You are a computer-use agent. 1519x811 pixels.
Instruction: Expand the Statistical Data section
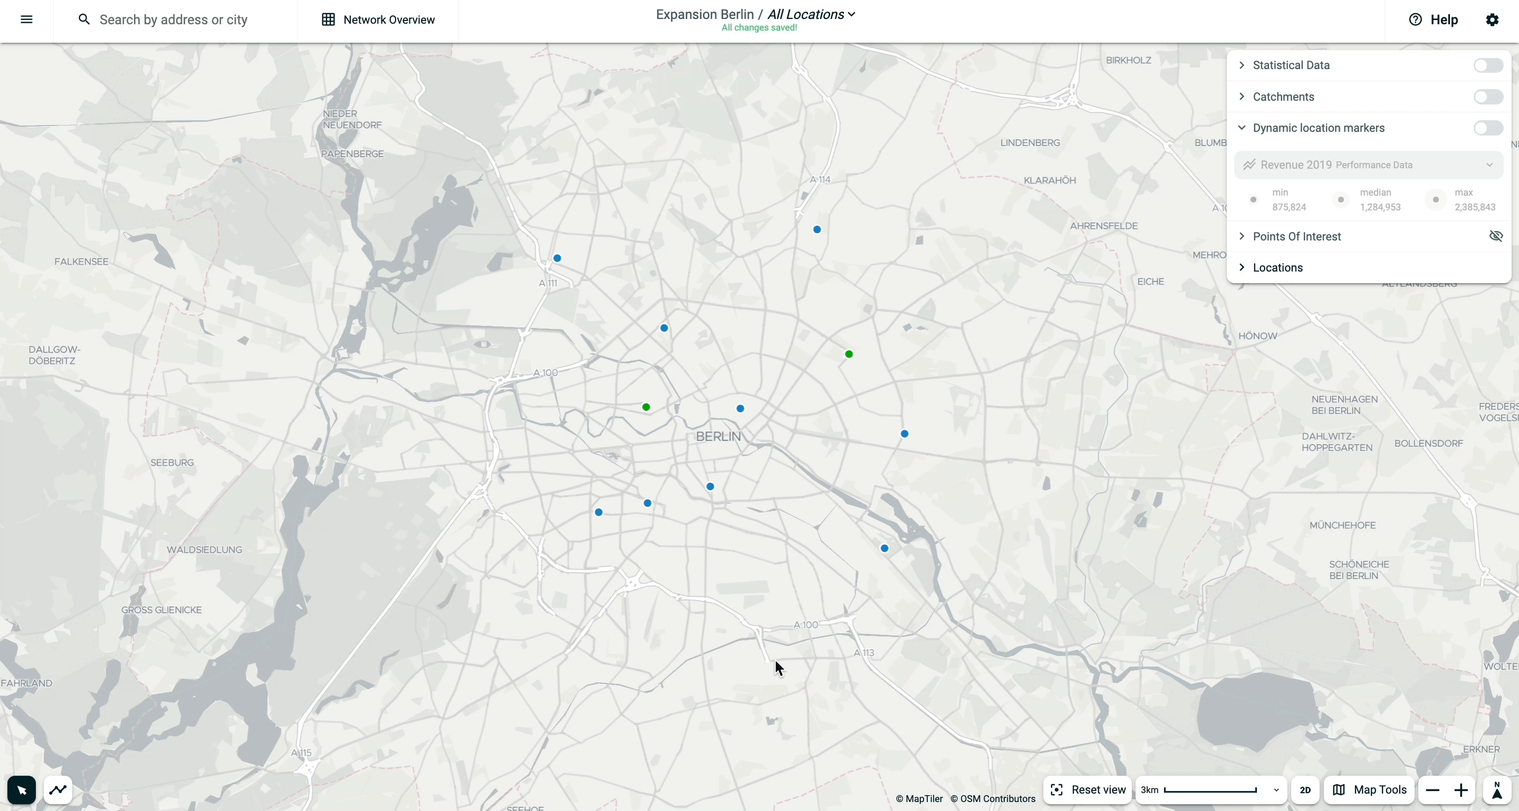pyautogui.click(x=1242, y=65)
